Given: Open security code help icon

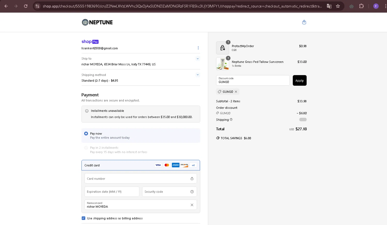Looking at the screenshot, I should tap(192, 192).
